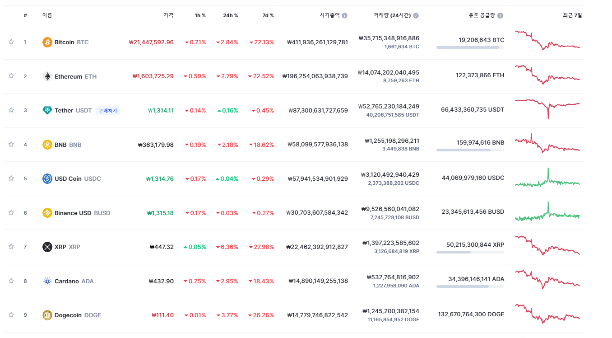Viewport: 612px width, 338px height.
Task: Click Dogecoin supply 132,670,764,300 DOGE
Action: click(x=471, y=314)
